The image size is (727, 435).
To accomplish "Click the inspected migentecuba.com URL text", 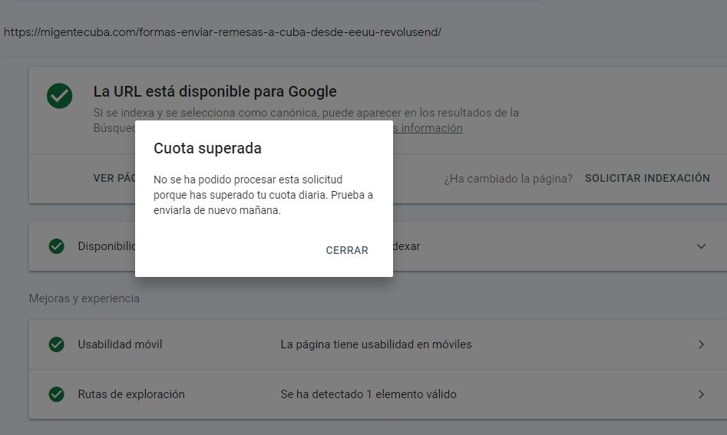I will pos(223,32).
